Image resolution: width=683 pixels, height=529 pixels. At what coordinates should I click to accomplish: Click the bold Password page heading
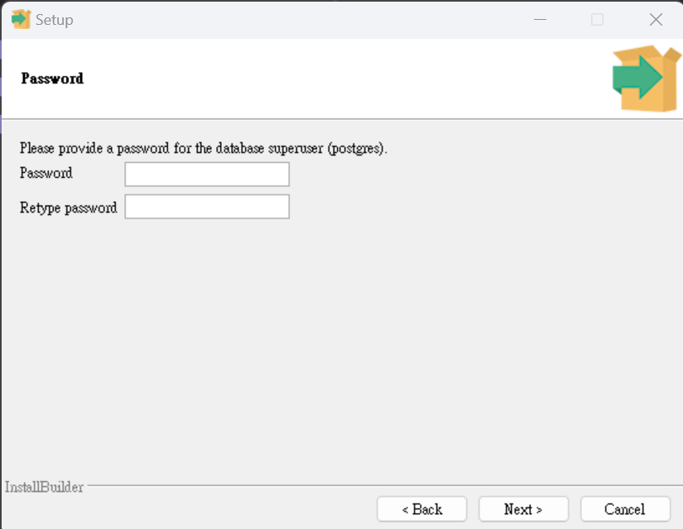coord(52,79)
